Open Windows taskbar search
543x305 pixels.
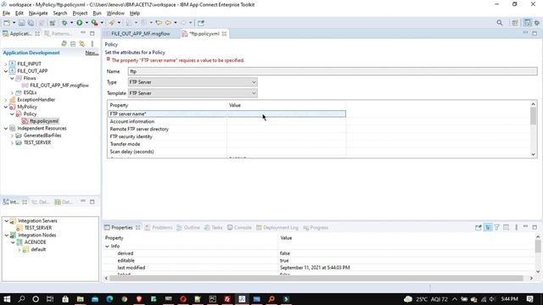pos(21,299)
